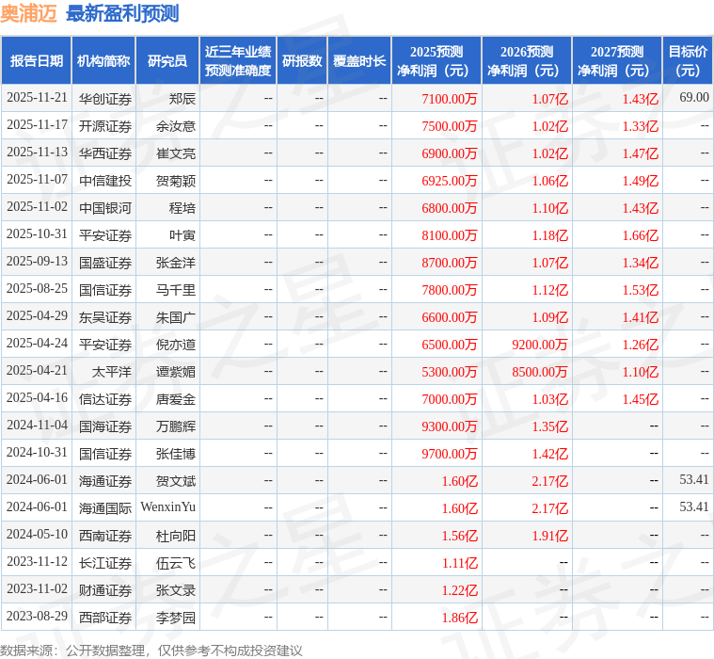Click the 研报数 column header
This screenshot has width=714, height=659.
pos(302,61)
